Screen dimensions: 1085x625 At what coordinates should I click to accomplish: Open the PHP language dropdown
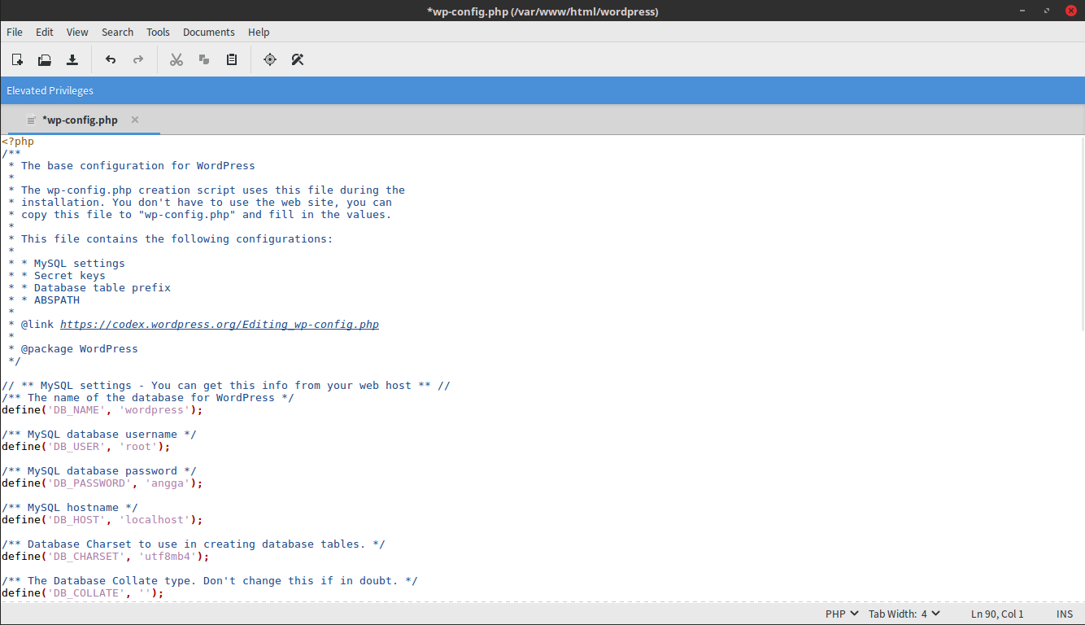(x=842, y=614)
